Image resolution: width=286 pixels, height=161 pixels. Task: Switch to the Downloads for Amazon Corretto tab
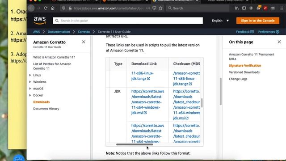175,1
